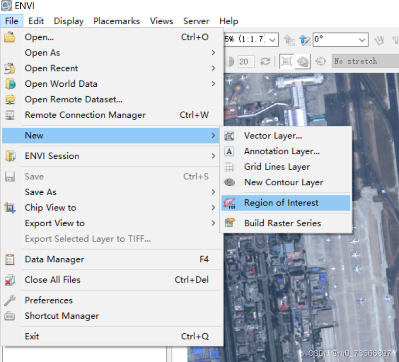Image resolution: width=399 pixels, height=362 pixels.
Task: Open the Edit menu
Action: pos(36,21)
